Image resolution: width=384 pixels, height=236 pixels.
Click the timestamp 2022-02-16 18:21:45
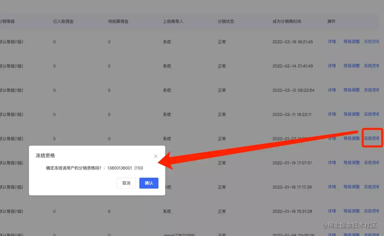[293, 42]
